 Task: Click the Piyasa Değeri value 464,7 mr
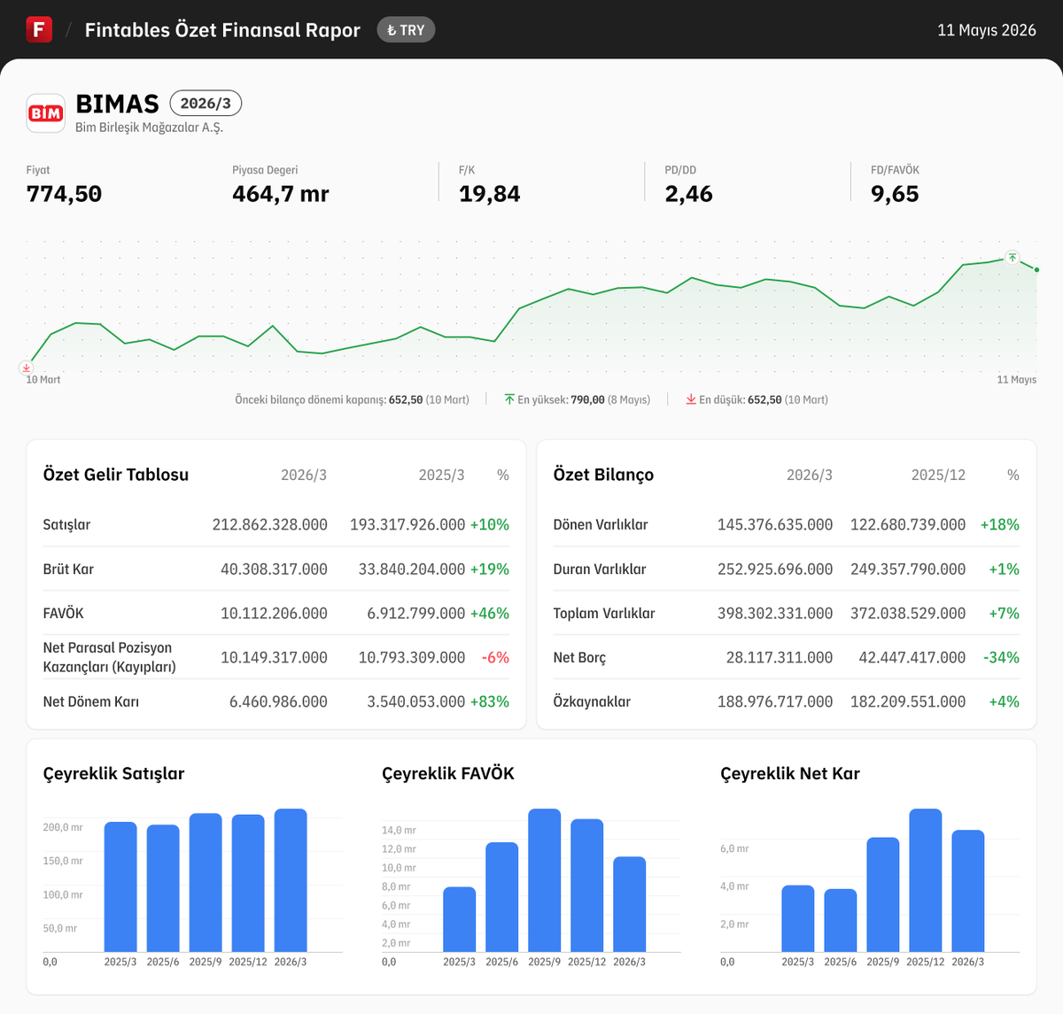pos(281,194)
